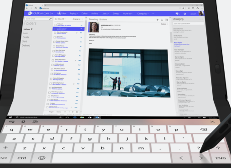
Task: Click the Search email field
Action: pyautogui.click(x=38, y=19)
